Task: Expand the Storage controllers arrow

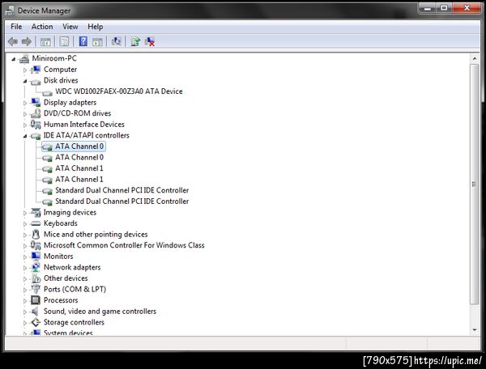Action: tap(25, 323)
